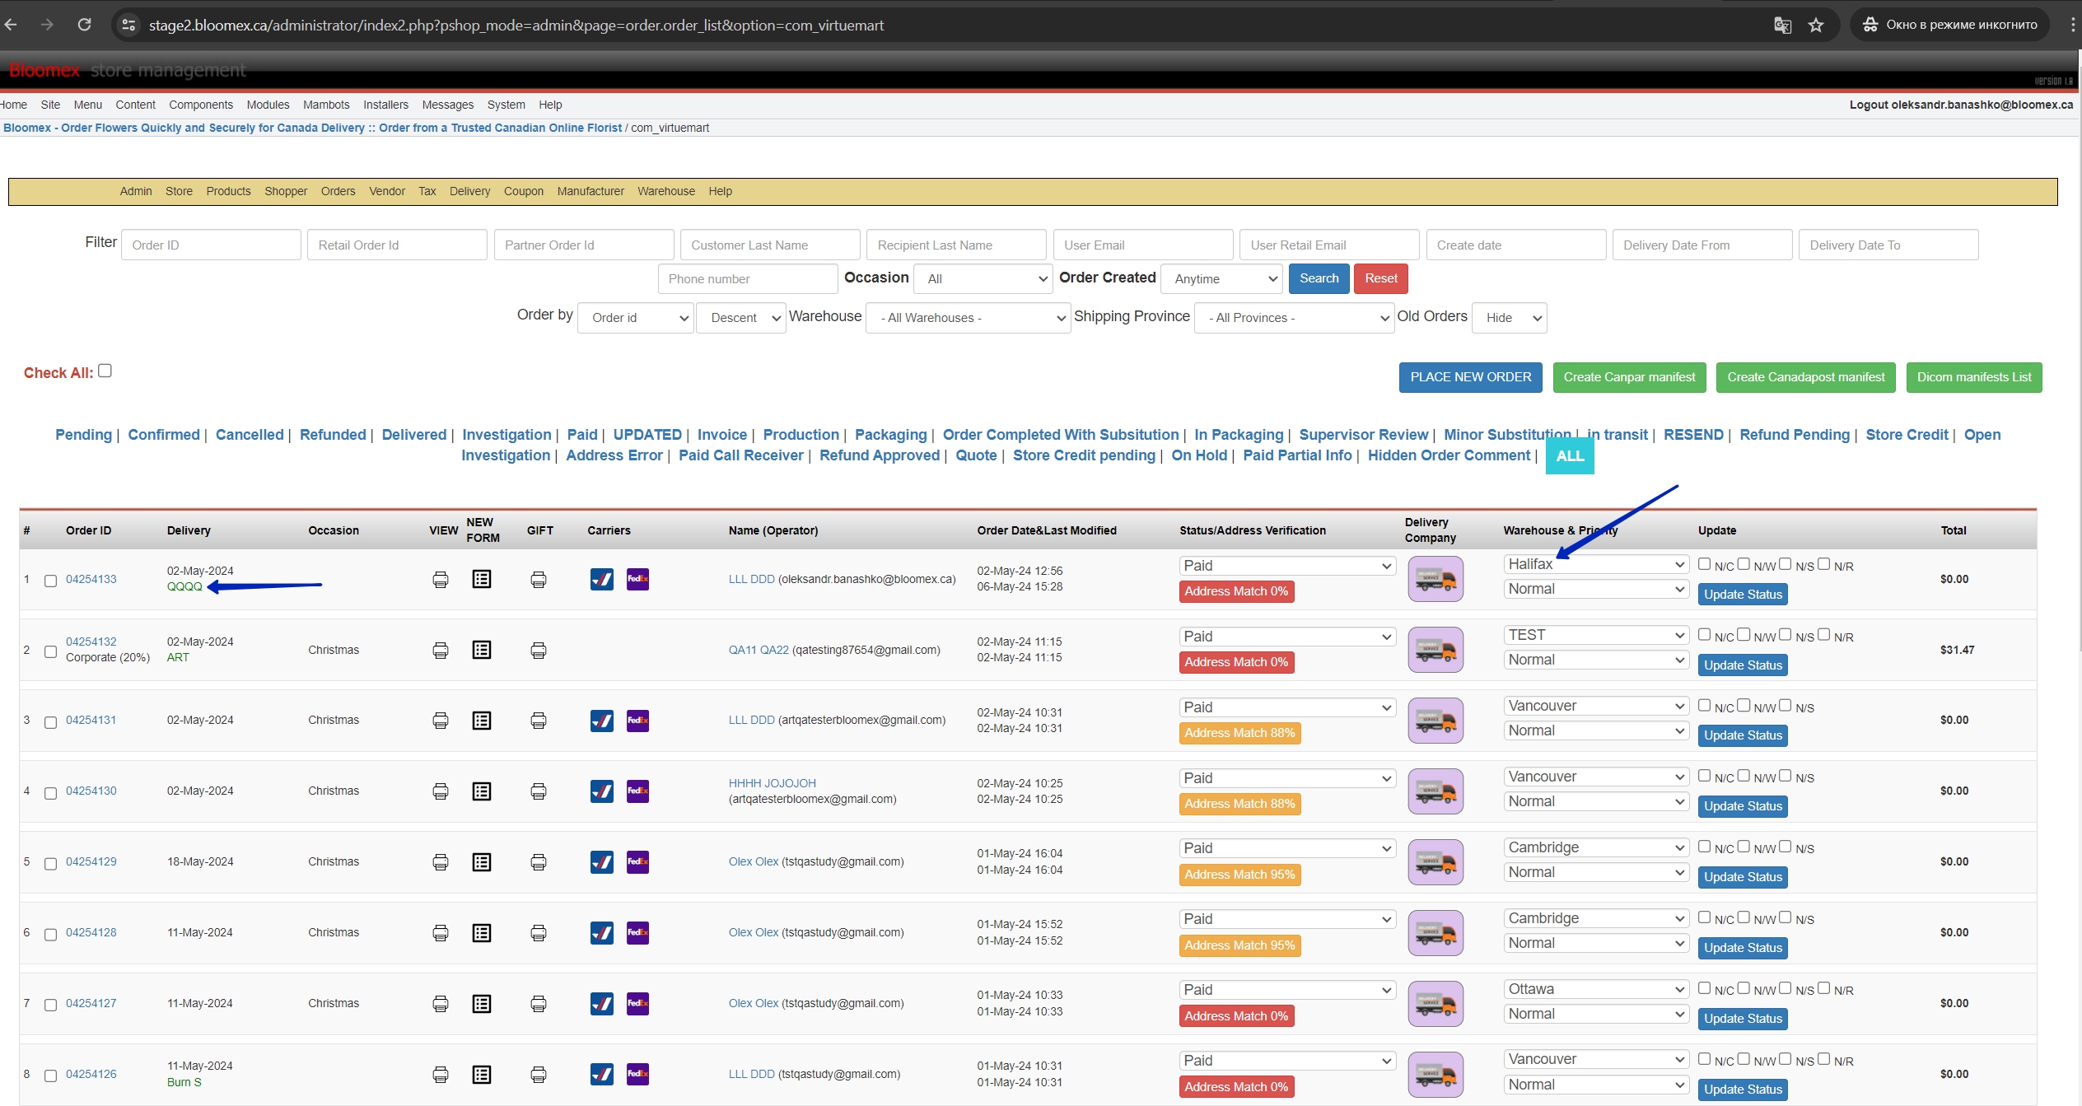Select row checkbox for order 04254127
The width and height of the screenshot is (2082, 1106).
(50, 1006)
